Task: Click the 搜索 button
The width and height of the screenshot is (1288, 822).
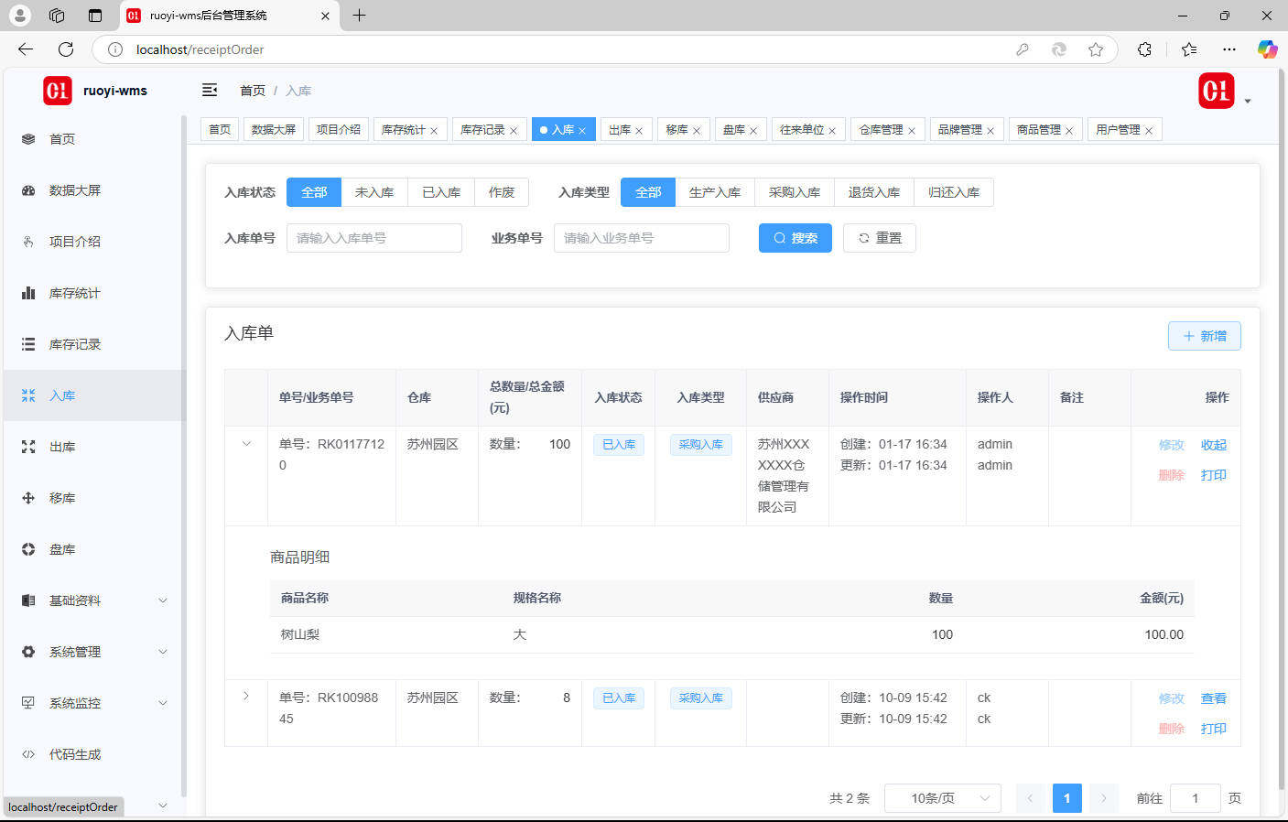Action: [x=795, y=238]
